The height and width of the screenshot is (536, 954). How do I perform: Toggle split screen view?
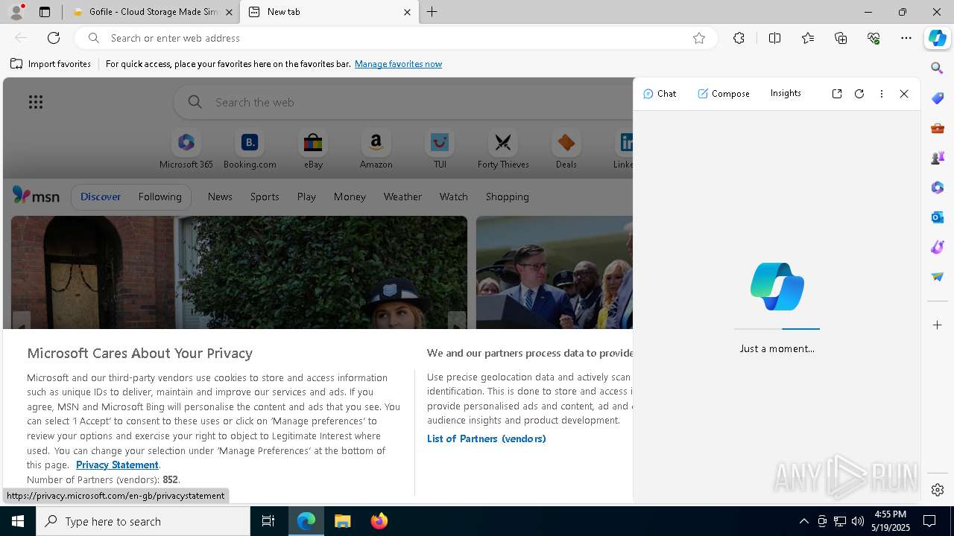(774, 38)
